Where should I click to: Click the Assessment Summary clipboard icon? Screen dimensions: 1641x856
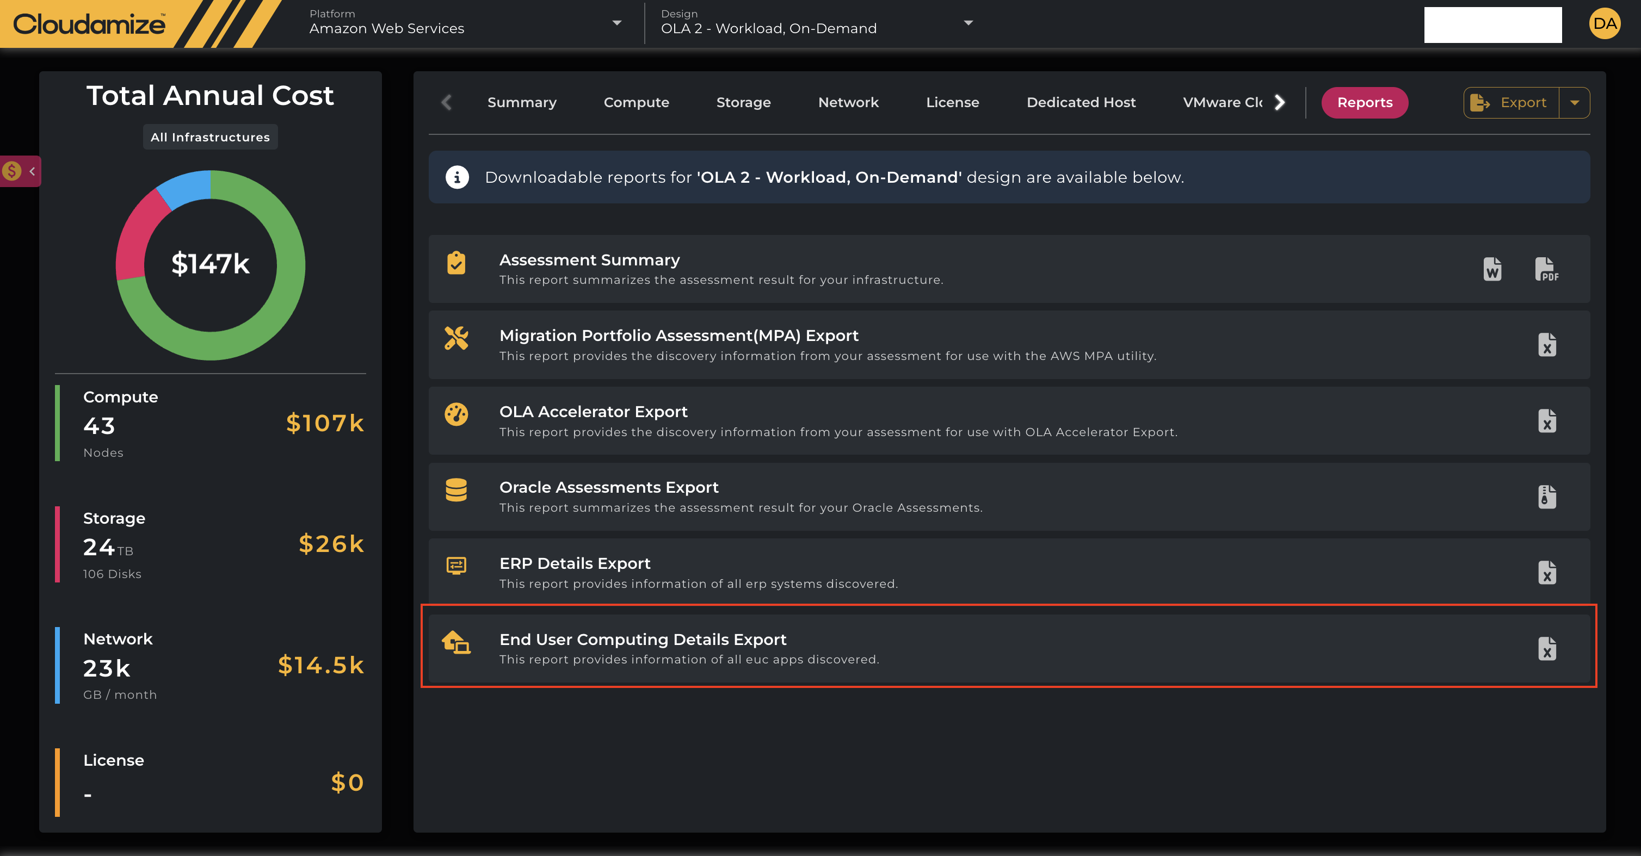pyautogui.click(x=456, y=263)
